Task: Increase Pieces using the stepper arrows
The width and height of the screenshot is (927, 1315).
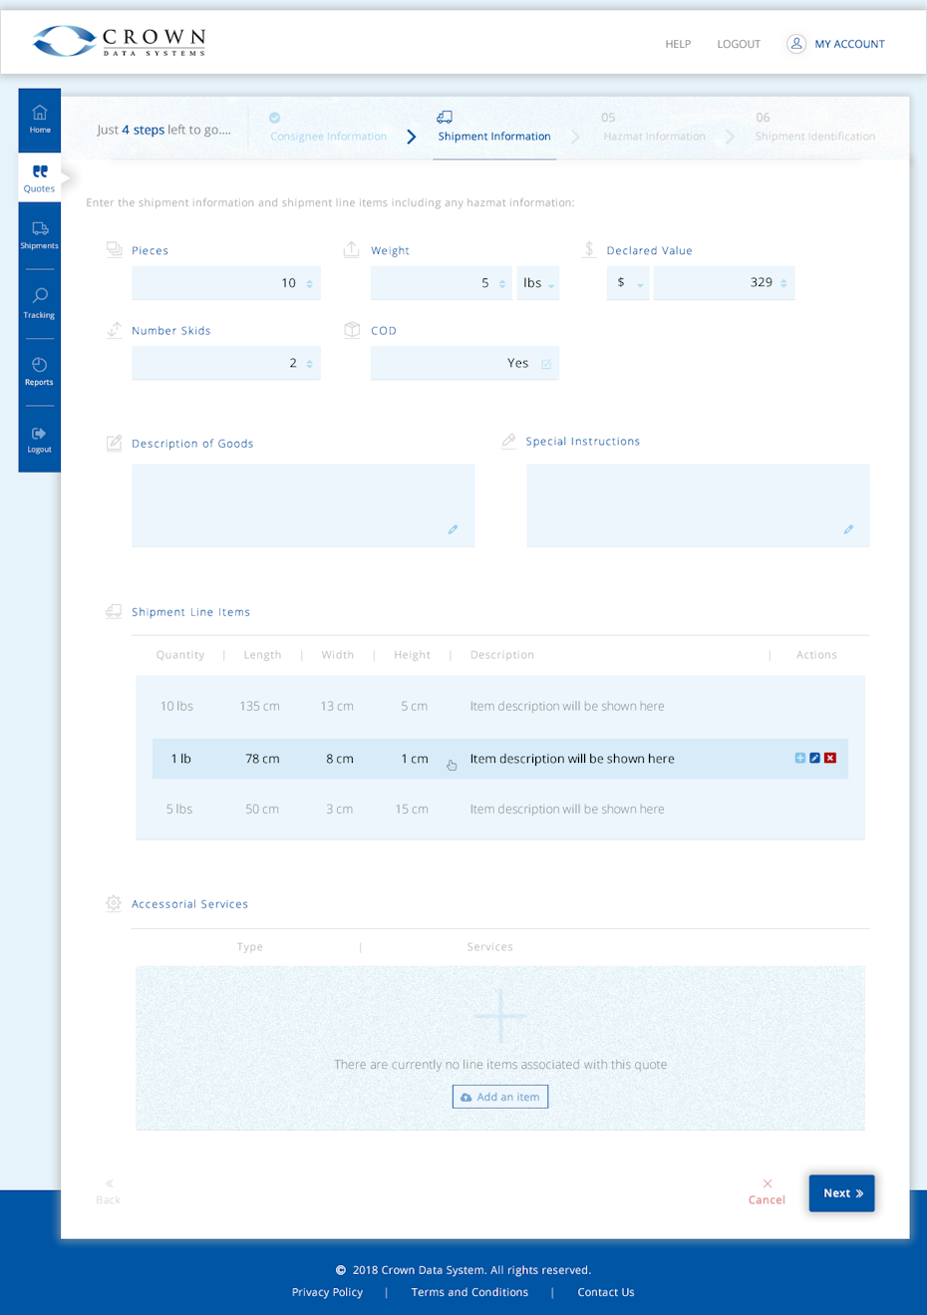Action: 308,283
